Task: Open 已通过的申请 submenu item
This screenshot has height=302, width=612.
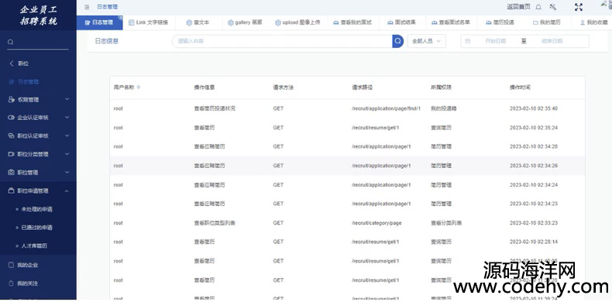Action: coord(36,228)
